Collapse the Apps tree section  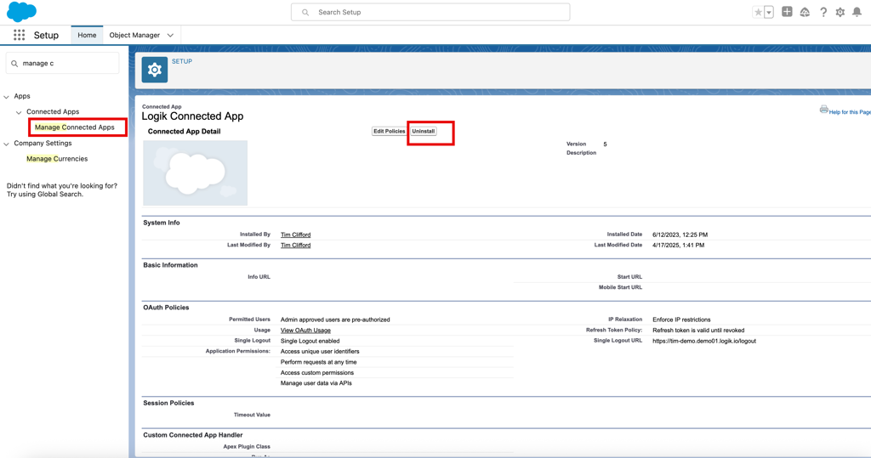click(7, 97)
